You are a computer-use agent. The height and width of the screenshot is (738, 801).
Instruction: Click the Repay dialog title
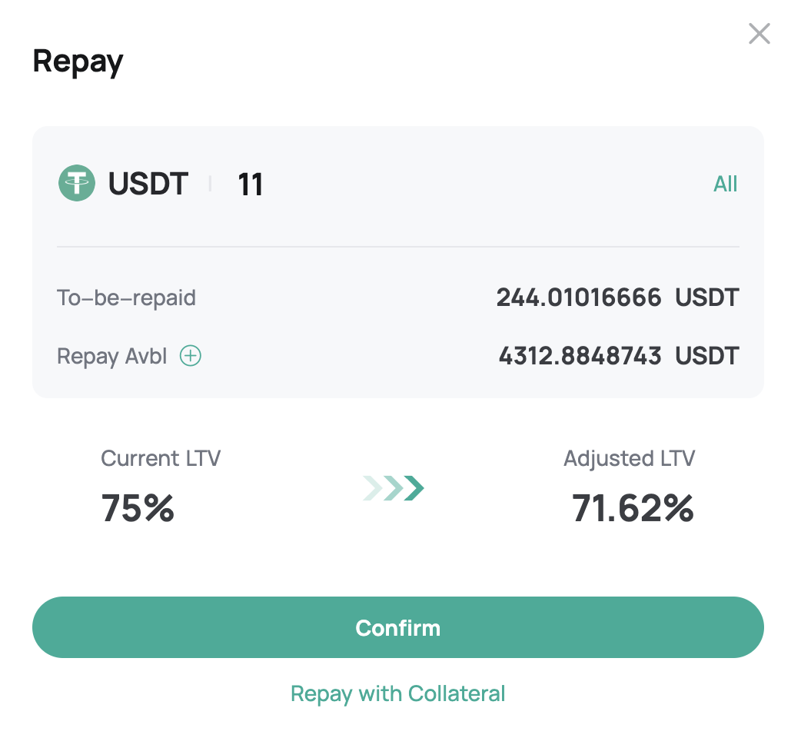(78, 62)
